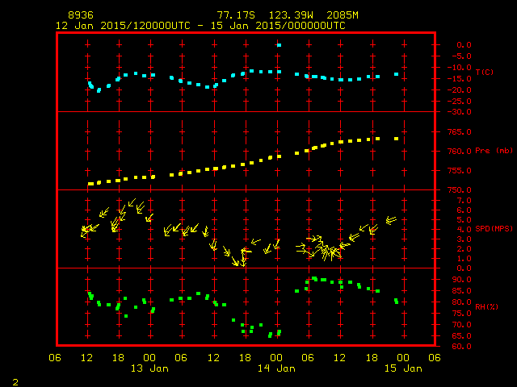Click the latitude 77.17S label
Image resolution: width=517 pixels, height=387 pixels.
[x=236, y=15]
